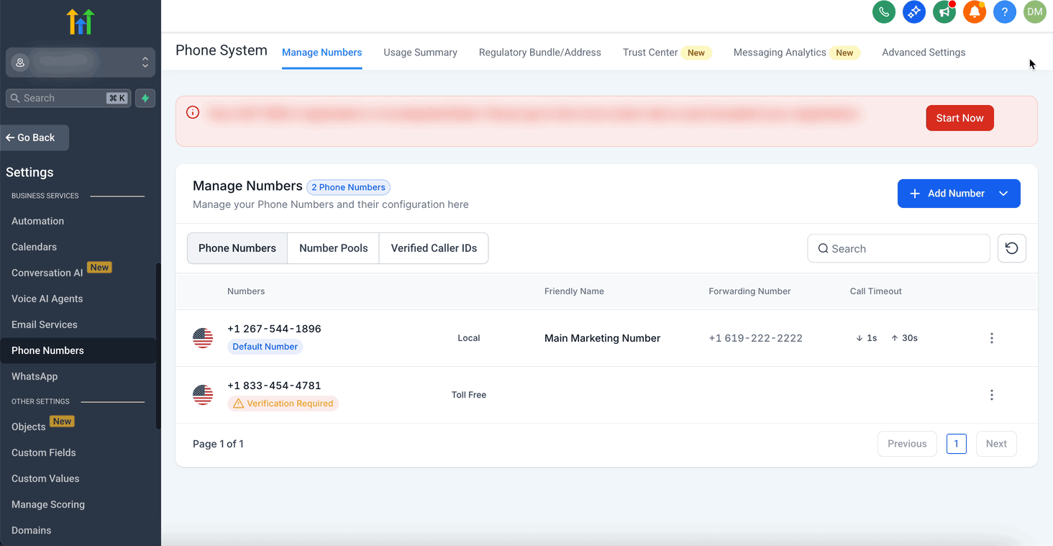Image resolution: width=1053 pixels, height=546 pixels.
Task: Click the 30s outgoing call timeout value
Action: click(904, 338)
